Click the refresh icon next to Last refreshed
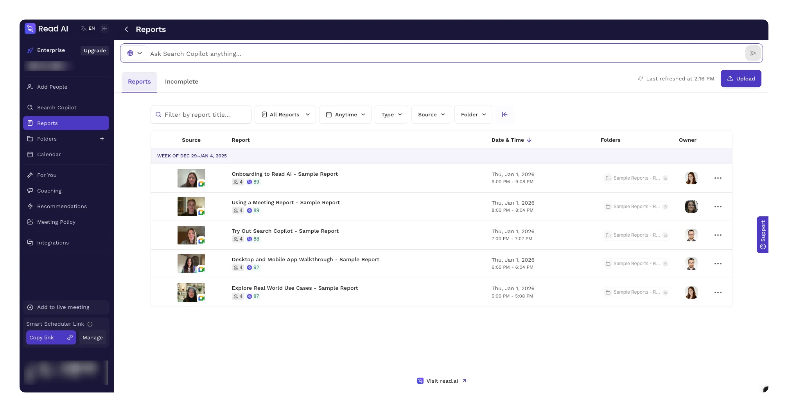Image resolution: width=788 pixels, height=412 pixels. click(x=640, y=78)
